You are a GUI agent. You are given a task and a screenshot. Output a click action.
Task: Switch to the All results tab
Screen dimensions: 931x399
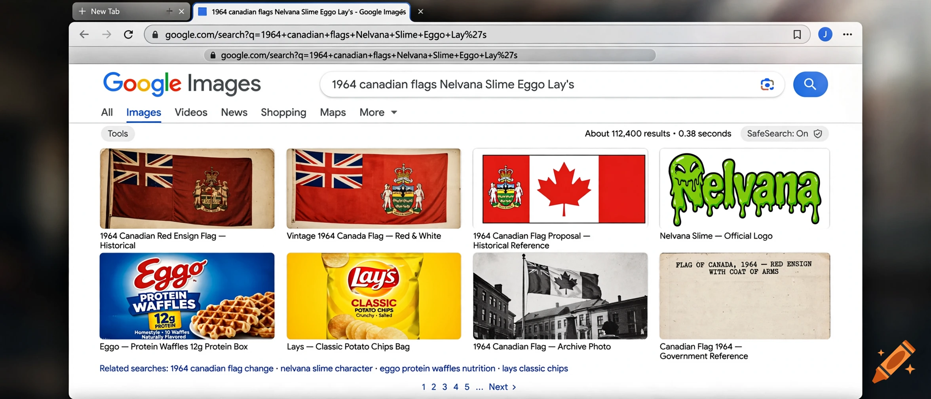pos(107,112)
